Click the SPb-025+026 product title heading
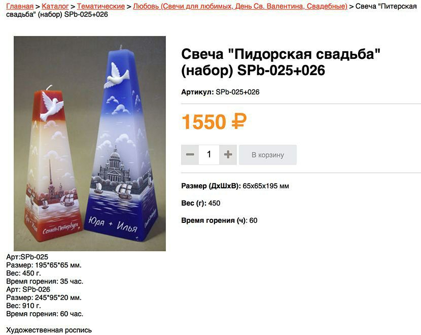Image resolution: width=421 pixels, height=335 pixels. [280, 62]
